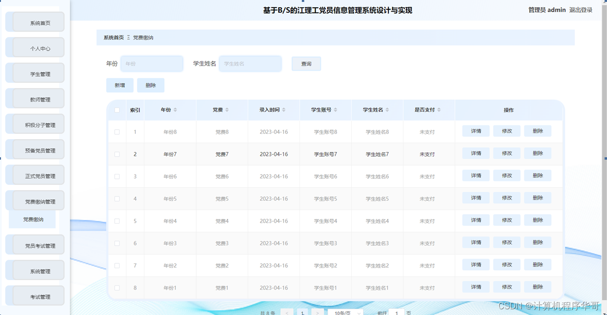Click 退出登录 to log out
Viewport: 607px width, 315px height.
pos(580,9)
